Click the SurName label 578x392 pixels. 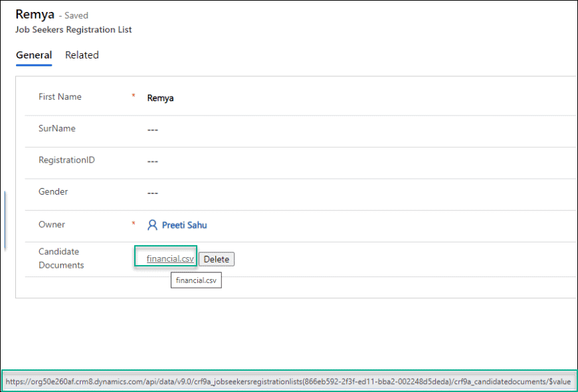point(56,128)
